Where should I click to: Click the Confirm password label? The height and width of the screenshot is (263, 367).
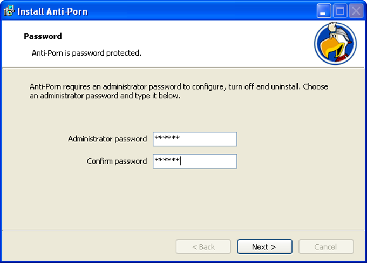117,161
